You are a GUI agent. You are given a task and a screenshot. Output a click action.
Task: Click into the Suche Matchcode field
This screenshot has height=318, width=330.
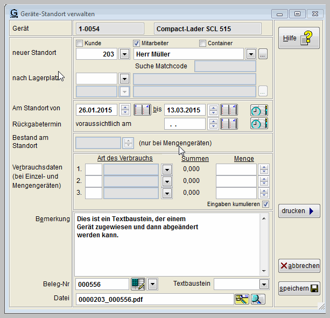coord(224,66)
